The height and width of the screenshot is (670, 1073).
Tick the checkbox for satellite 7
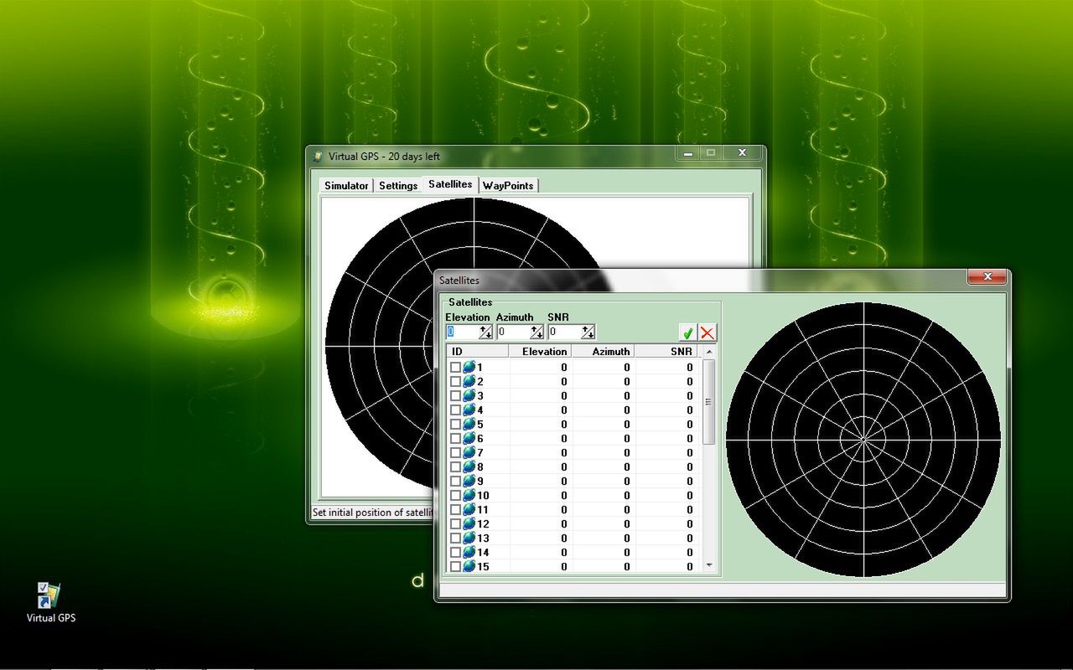click(455, 452)
